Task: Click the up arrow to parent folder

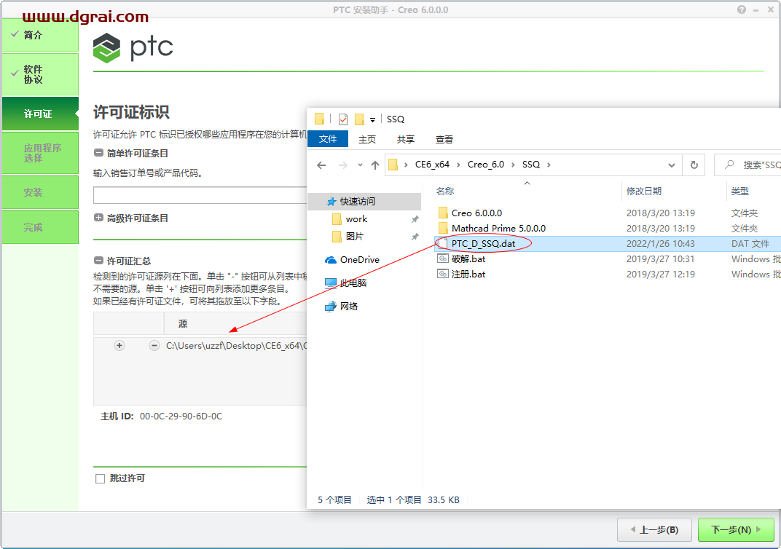Action: [375, 165]
